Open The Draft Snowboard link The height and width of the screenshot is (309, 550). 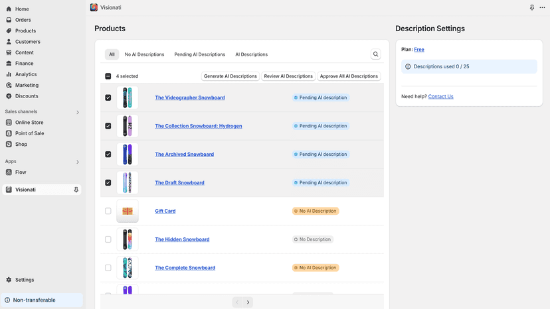pos(179,183)
